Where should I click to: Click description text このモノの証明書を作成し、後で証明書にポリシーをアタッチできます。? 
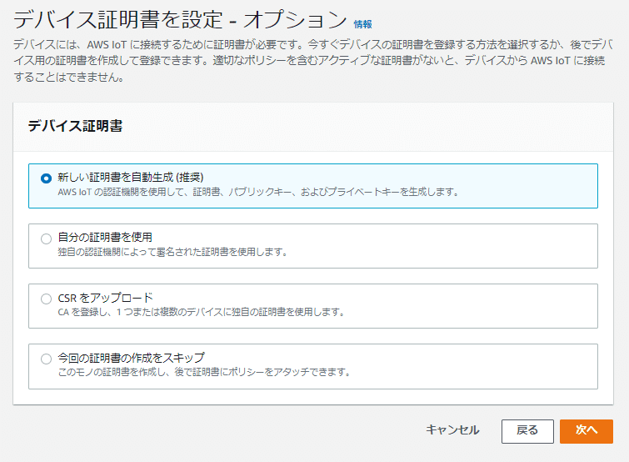pyautogui.click(x=205, y=372)
